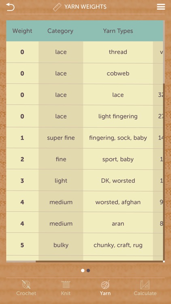The width and height of the screenshot is (171, 304).
Task: Open the hamburger menu
Action: click(161, 7)
